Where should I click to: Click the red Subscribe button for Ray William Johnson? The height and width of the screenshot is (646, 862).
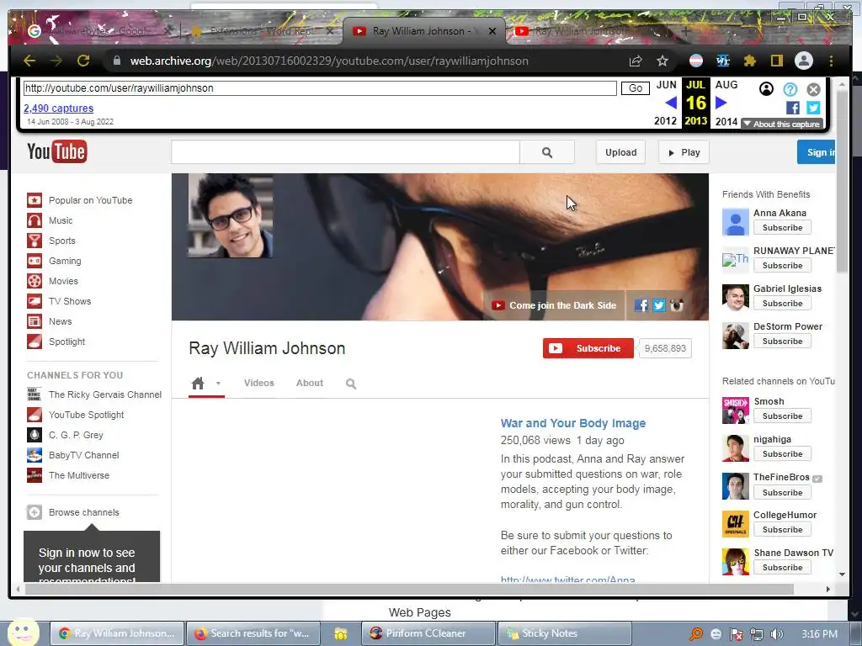[588, 348]
